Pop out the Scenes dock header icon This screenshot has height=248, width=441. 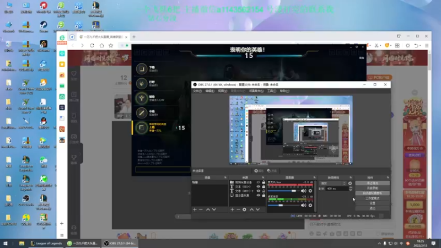(225, 177)
